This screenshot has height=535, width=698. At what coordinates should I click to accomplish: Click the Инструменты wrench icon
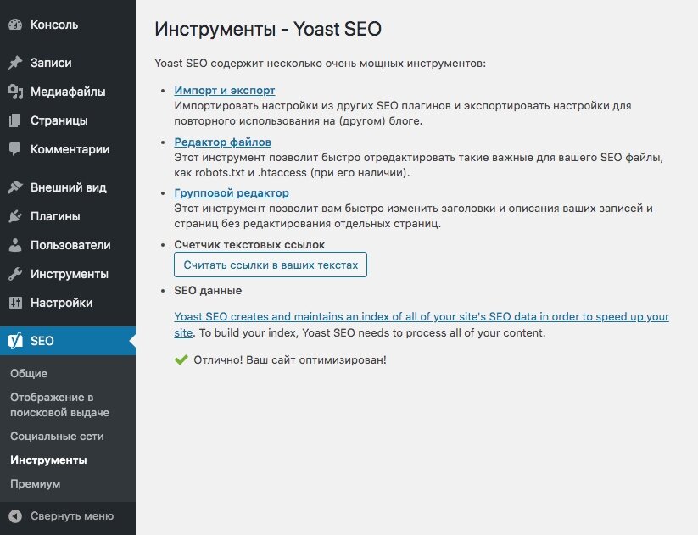[15, 274]
